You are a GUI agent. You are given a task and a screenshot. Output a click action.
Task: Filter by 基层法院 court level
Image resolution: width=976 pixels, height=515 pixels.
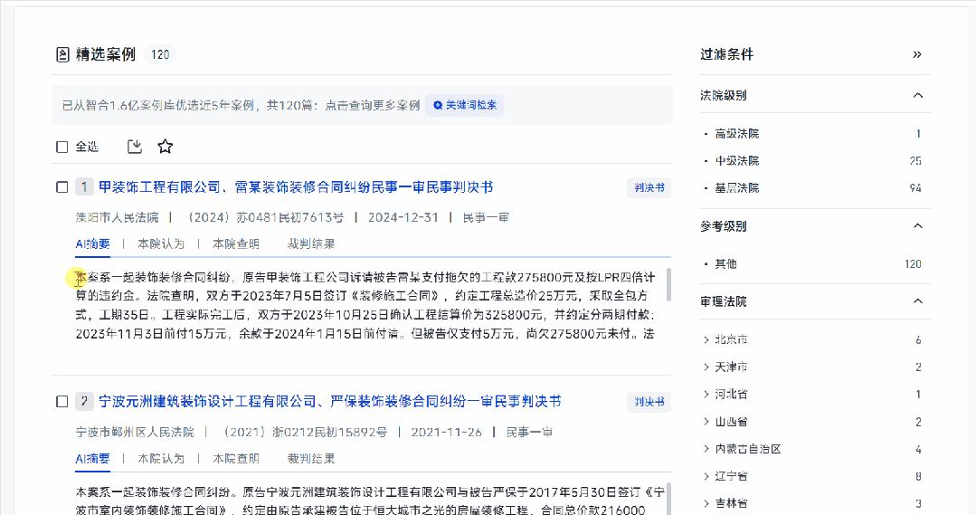736,188
